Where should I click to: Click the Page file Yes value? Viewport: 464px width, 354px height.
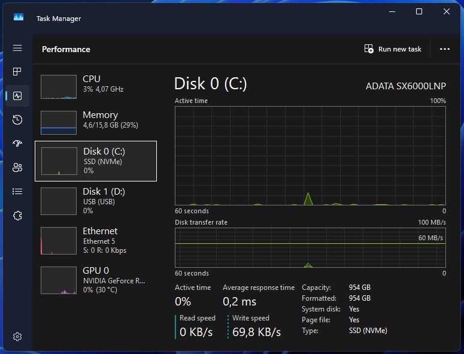pos(354,320)
